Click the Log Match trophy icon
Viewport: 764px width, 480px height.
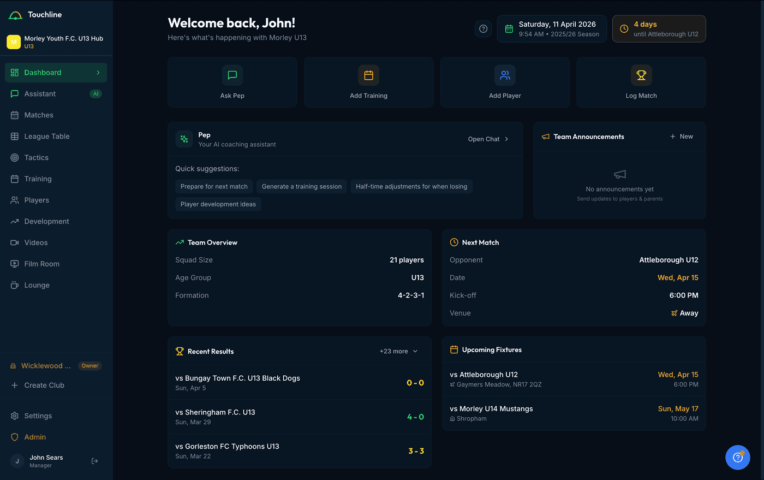coord(641,75)
